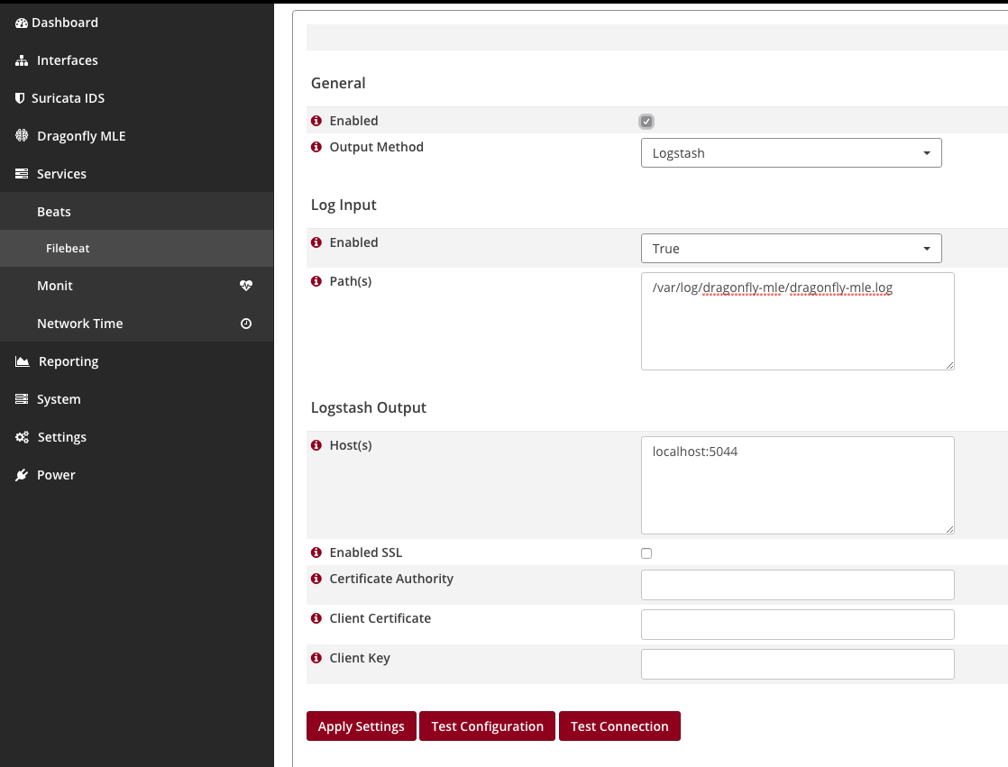Image resolution: width=1008 pixels, height=767 pixels.
Task: Click into the Host(s) text area
Action: pos(797,485)
